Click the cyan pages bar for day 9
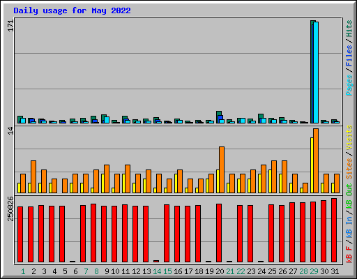 click(107, 120)
